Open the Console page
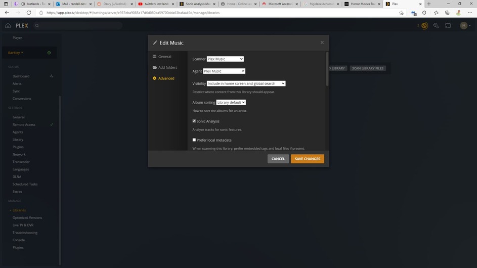477x268 pixels. point(19,240)
